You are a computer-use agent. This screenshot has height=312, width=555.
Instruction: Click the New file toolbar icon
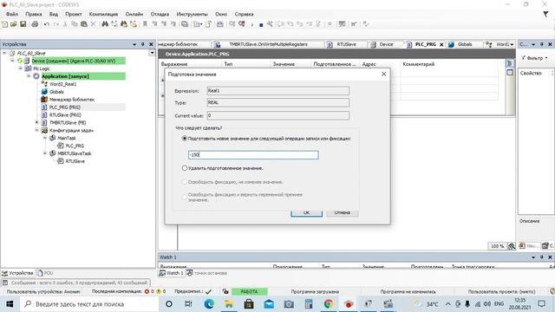(4, 24)
